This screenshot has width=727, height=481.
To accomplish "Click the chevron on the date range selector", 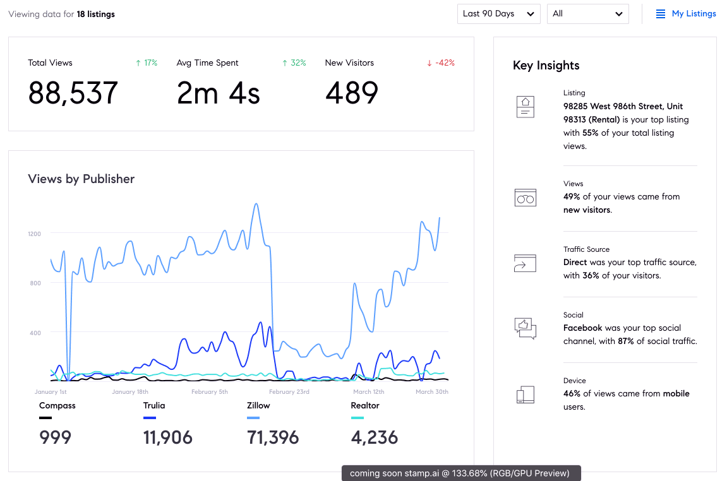I will (530, 14).
